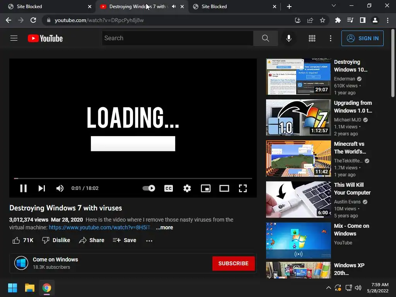Pause the video
Screen dimensions: 396x297
pos(23,188)
